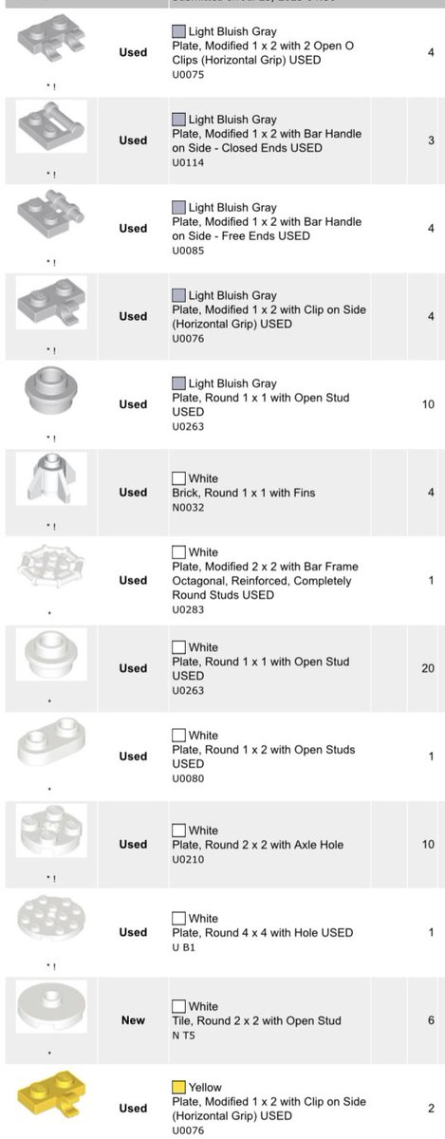This screenshot has height=1139, width=445.
Task: Open the white Tile Round 2 x 2 image
Action: tap(51, 1007)
